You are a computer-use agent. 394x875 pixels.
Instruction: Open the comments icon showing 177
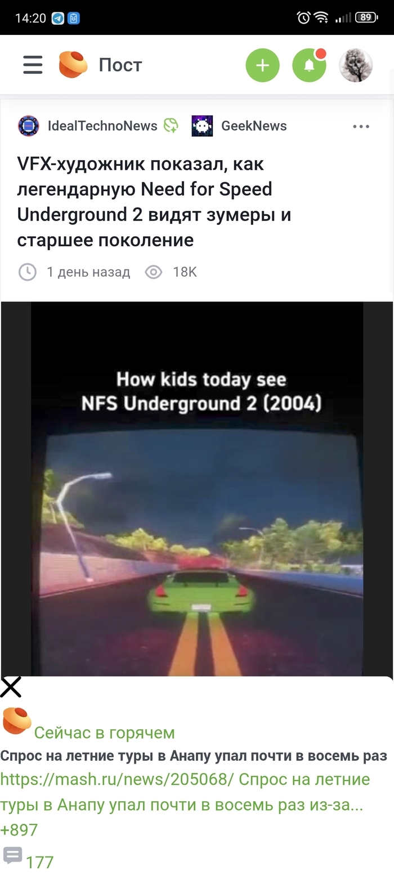[x=12, y=856]
